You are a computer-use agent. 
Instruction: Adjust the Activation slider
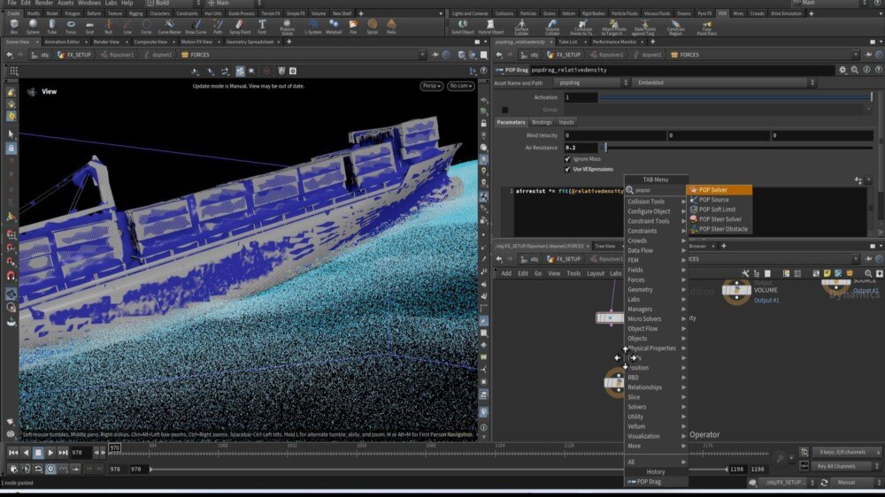point(735,97)
